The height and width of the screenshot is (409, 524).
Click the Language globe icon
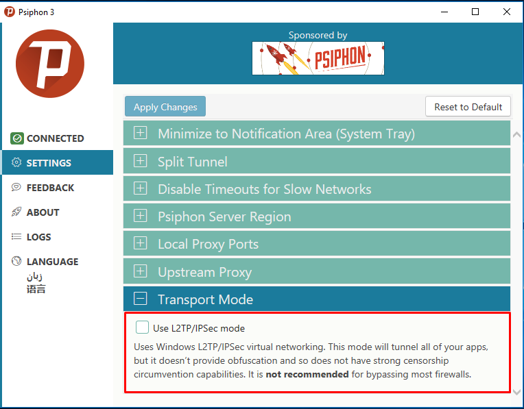click(16, 261)
